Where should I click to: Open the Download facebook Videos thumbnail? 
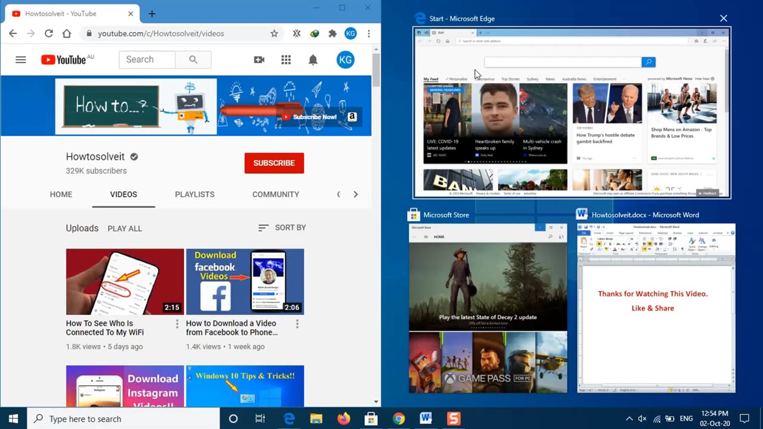pyautogui.click(x=245, y=282)
